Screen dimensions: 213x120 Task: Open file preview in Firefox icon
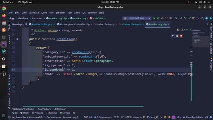click(x=181, y=36)
